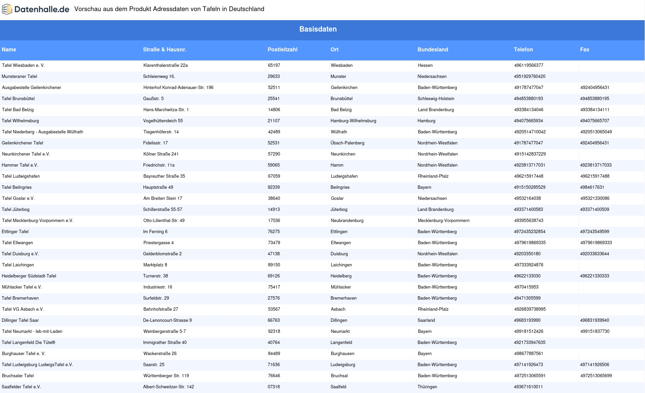Image resolution: width=645 pixels, height=393 pixels.
Task: Click the Geilenkirchener Tafel name
Action: click(x=23, y=143)
